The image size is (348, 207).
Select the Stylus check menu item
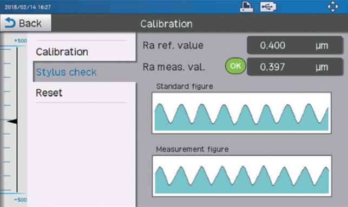(84, 72)
